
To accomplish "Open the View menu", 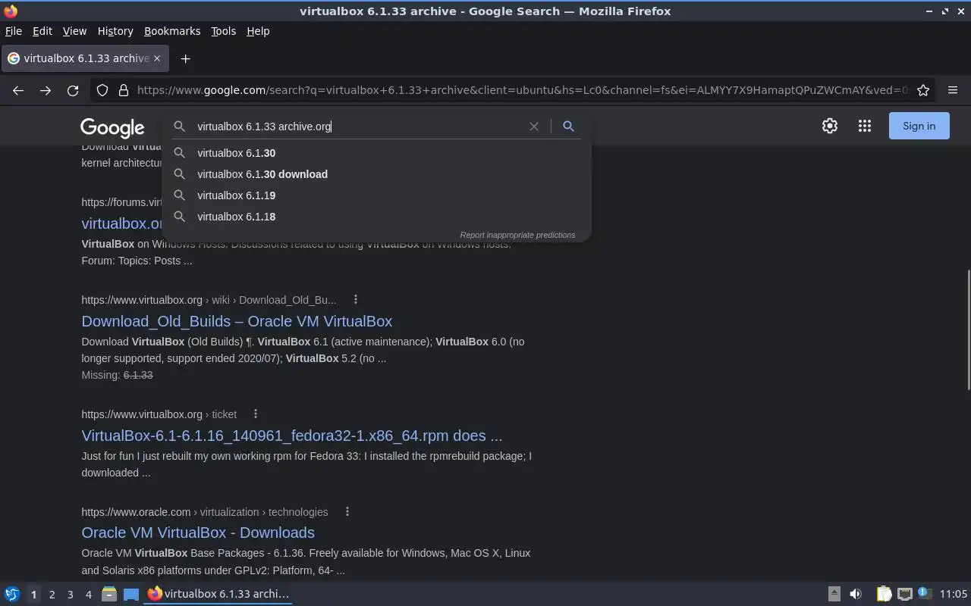I will tap(74, 31).
